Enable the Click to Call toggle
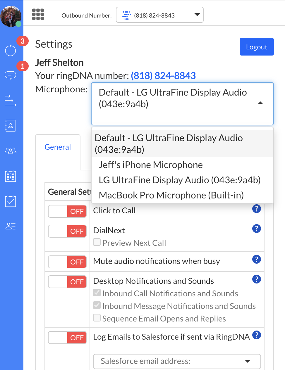Viewport: 285px width, 370px height. (67, 211)
